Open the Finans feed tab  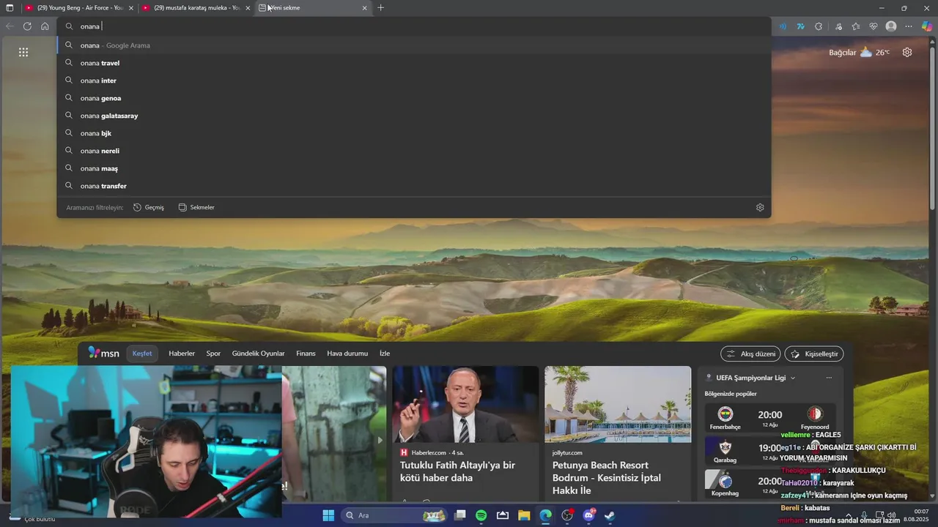pos(306,354)
